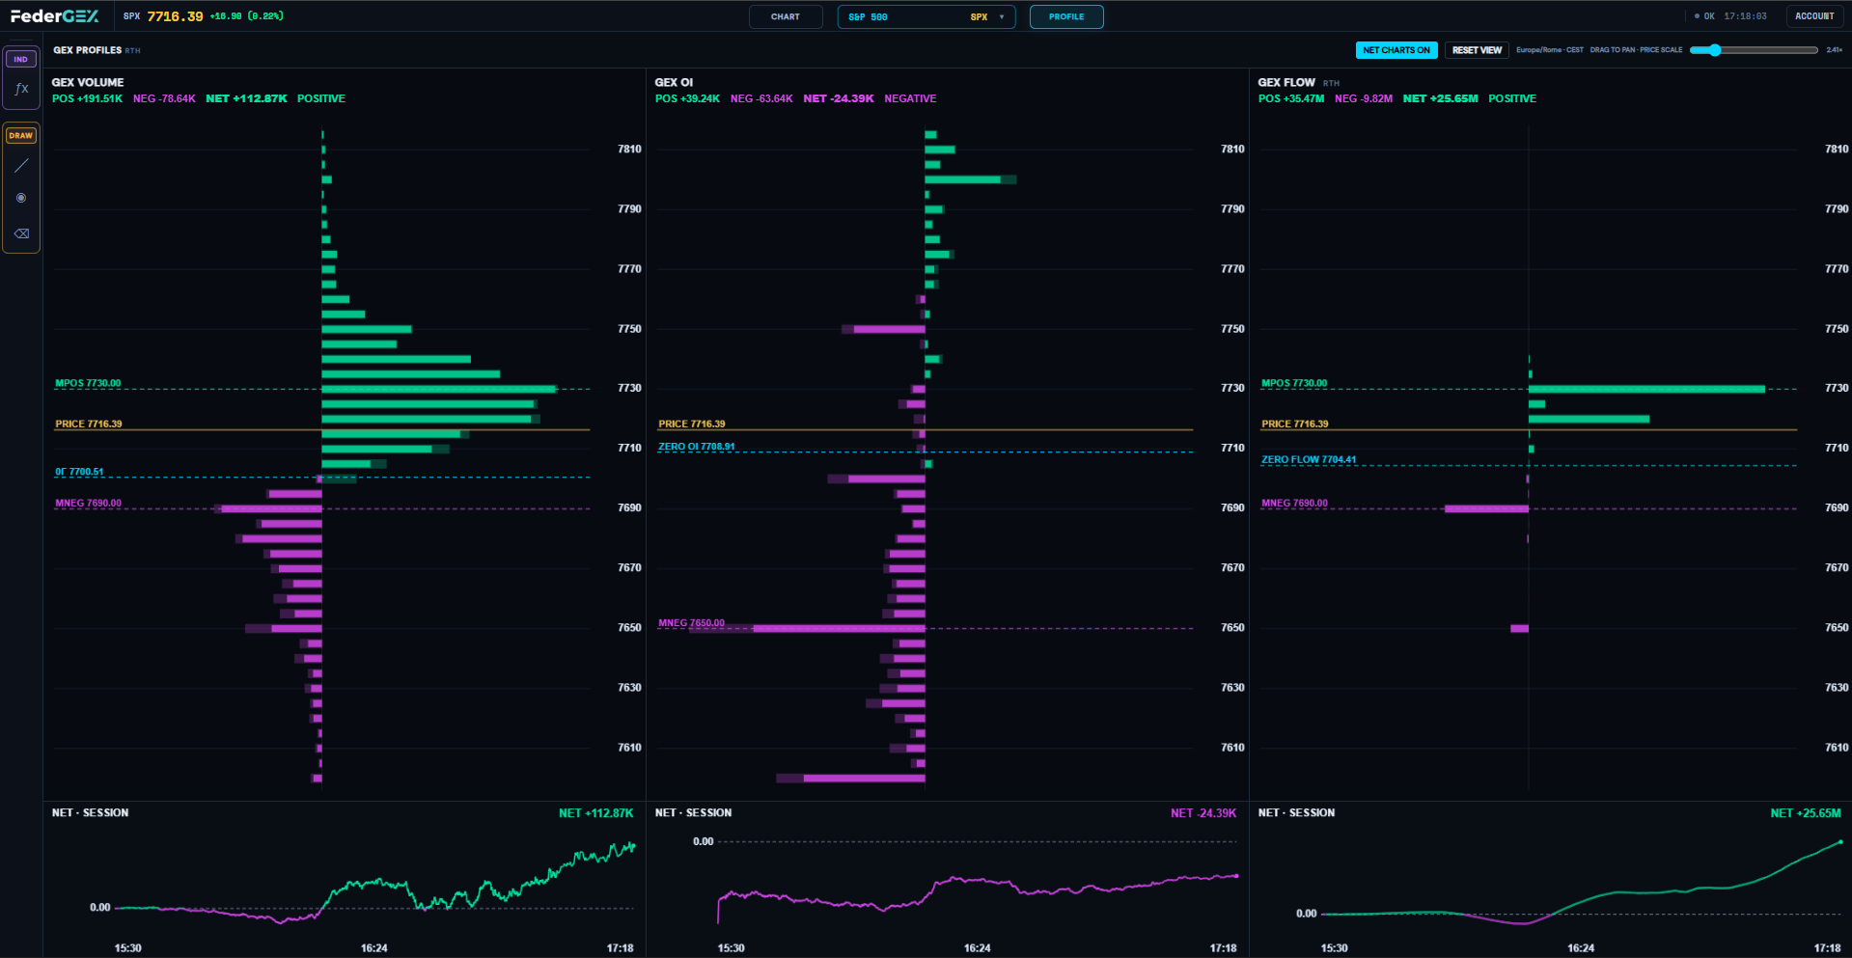
Task: Select the circle marker drawing tool
Action: coord(21,198)
